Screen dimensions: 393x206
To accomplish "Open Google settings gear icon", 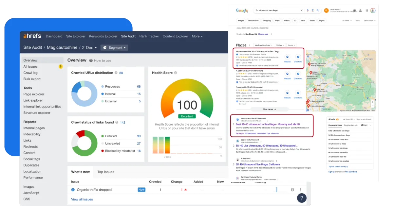I will 355,10.
